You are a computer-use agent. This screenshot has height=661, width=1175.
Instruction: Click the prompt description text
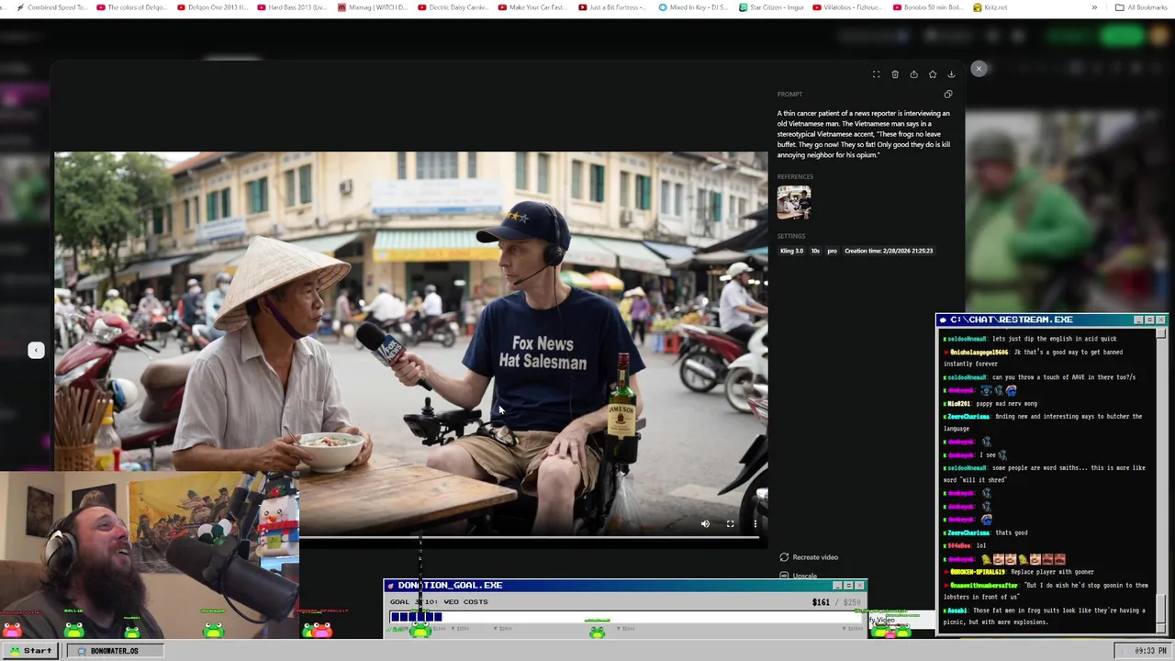click(x=864, y=134)
